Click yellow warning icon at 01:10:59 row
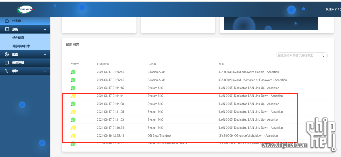Viewport: 341px width, 157px height. click(73, 128)
